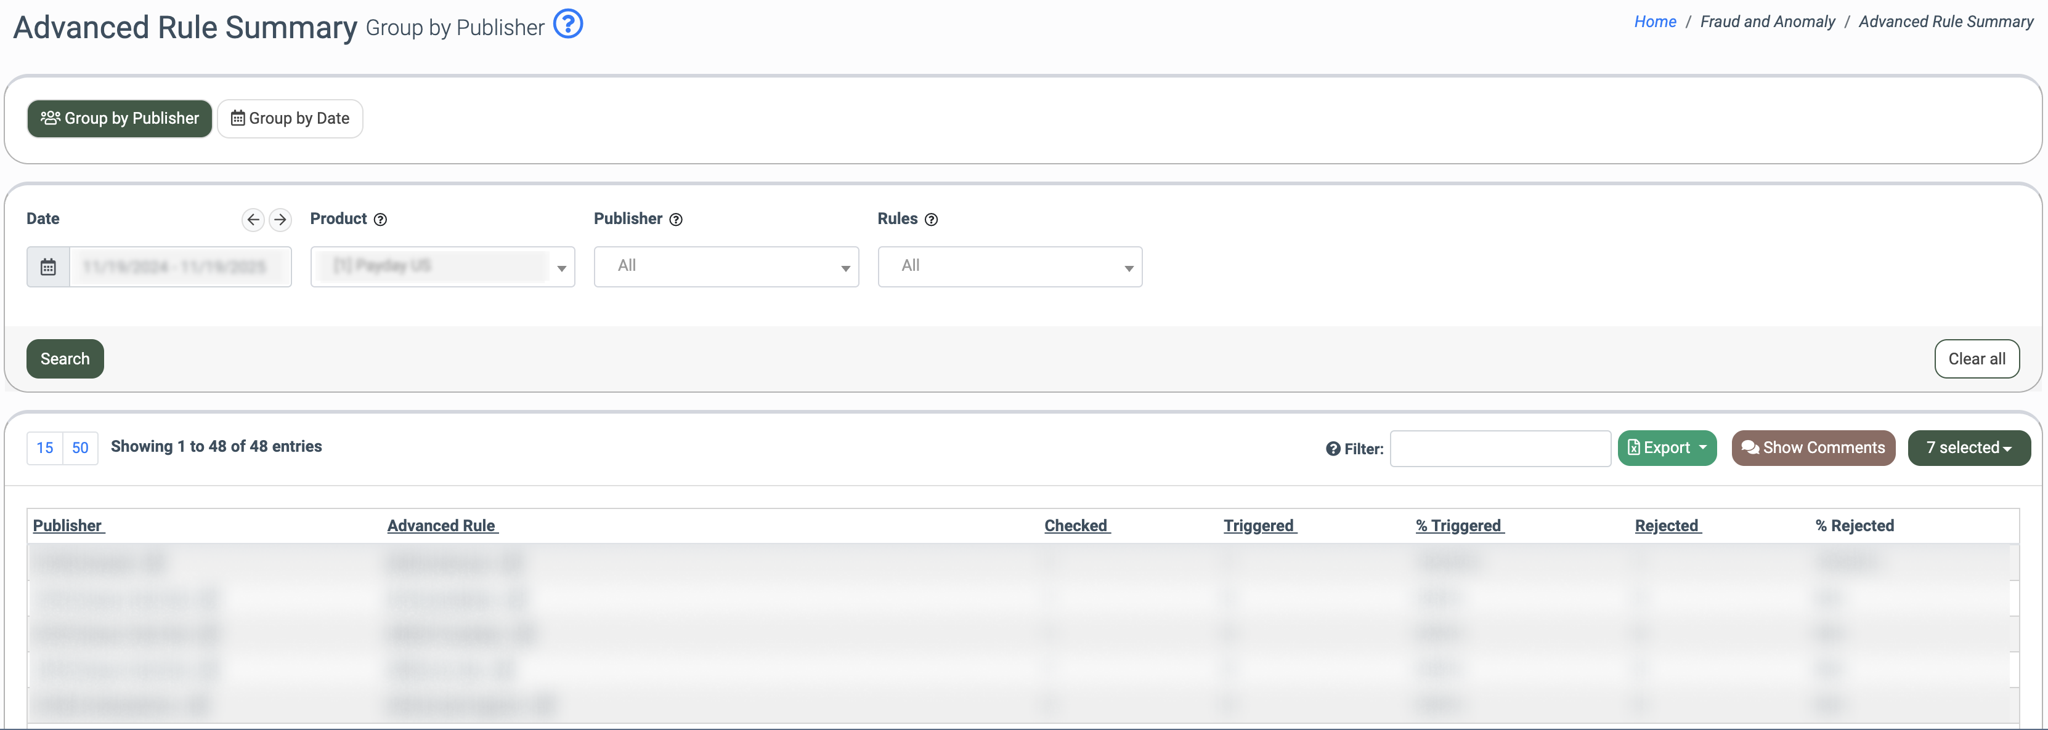2048x730 pixels.
Task: Open the calendar icon for Date
Action: [x=47, y=267]
